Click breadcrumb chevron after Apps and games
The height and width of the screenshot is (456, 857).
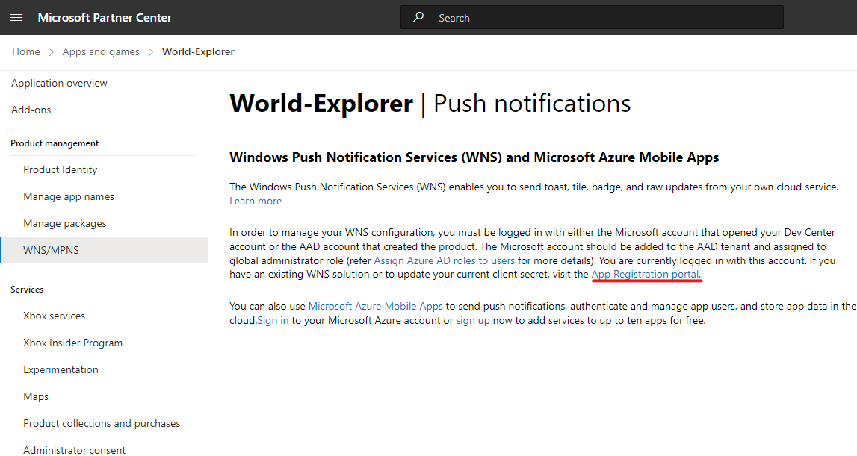coord(151,52)
